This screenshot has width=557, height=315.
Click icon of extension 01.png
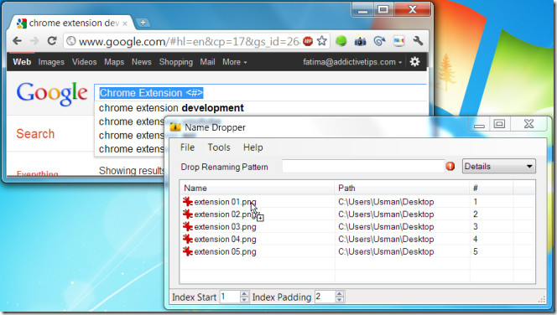pos(188,202)
